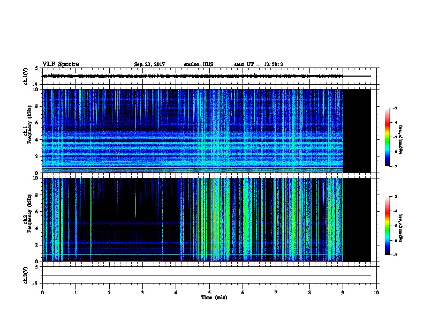The height and width of the screenshot is (328, 424).
Task: Click the ch.2 PSD color bar
Action: pos(388,226)
